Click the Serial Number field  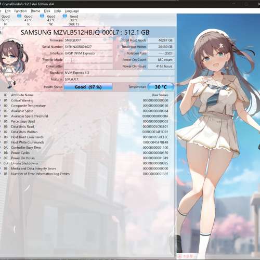tap(88, 47)
